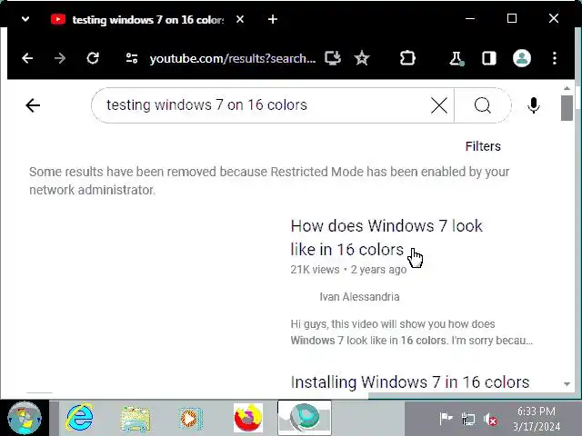This screenshot has width=582, height=436.
Task: Open the Chrome Labs flask icon
Action: [x=457, y=58]
